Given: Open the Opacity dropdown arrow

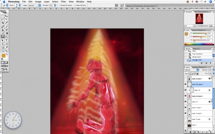Looking at the screenshot, I should pyautogui.click(x=213, y=70).
